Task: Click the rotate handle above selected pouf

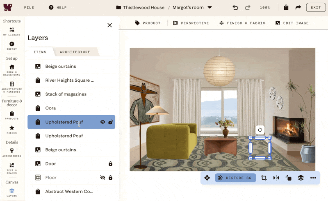Action: [260, 130]
